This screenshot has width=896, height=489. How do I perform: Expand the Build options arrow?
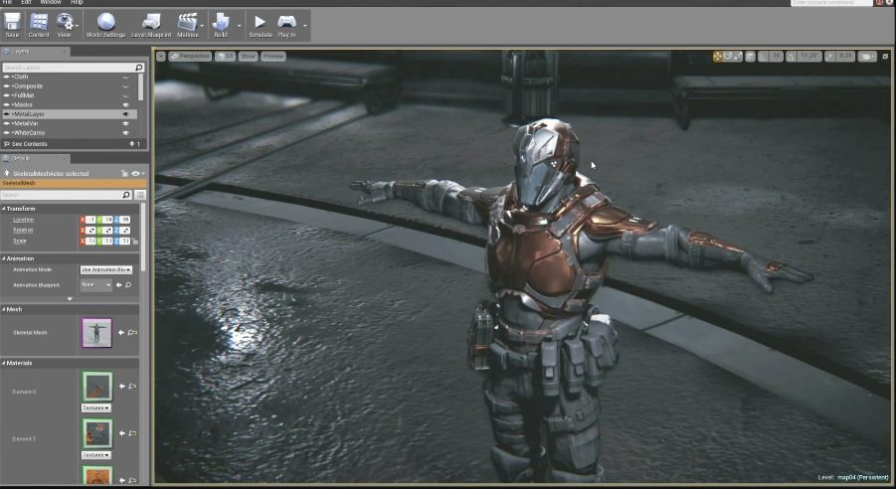(239, 26)
